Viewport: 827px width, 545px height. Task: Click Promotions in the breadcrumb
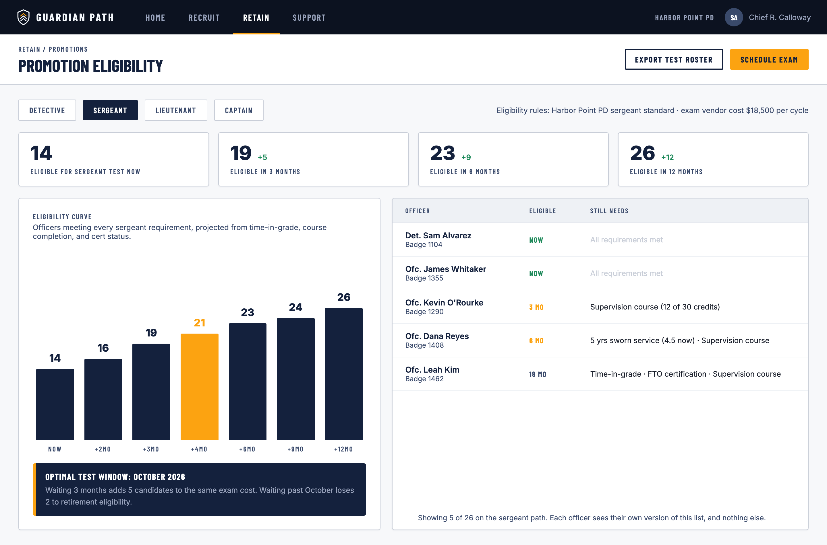[68, 49]
